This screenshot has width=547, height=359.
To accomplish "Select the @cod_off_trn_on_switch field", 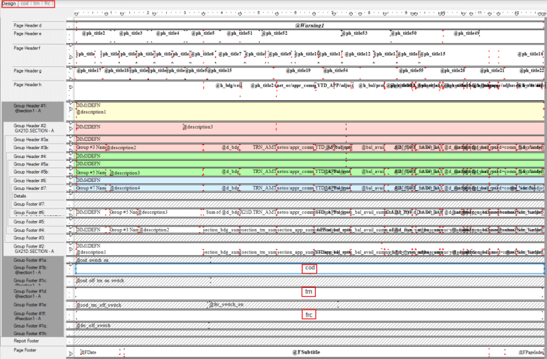I will 100,280.
